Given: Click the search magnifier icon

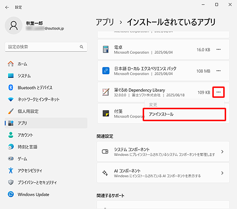Looking at the screenshot, I should click(82, 47).
